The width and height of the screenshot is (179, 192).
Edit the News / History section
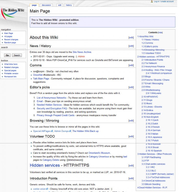[131, 46]
